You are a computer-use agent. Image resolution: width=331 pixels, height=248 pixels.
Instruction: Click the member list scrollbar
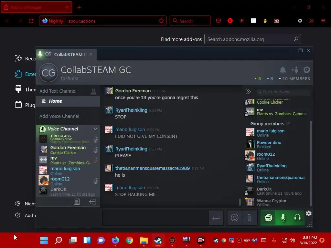(x=311, y=163)
